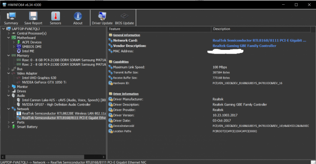Expand the Bus chevron
The height and width of the screenshot is (164, 316).
[x=9, y=69]
